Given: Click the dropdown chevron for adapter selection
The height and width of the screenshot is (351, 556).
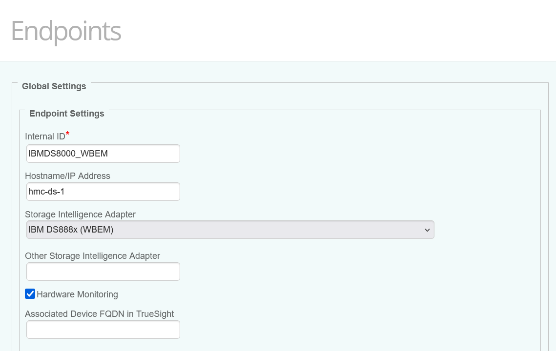Looking at the screenshot, I should (x=427, y=229).
